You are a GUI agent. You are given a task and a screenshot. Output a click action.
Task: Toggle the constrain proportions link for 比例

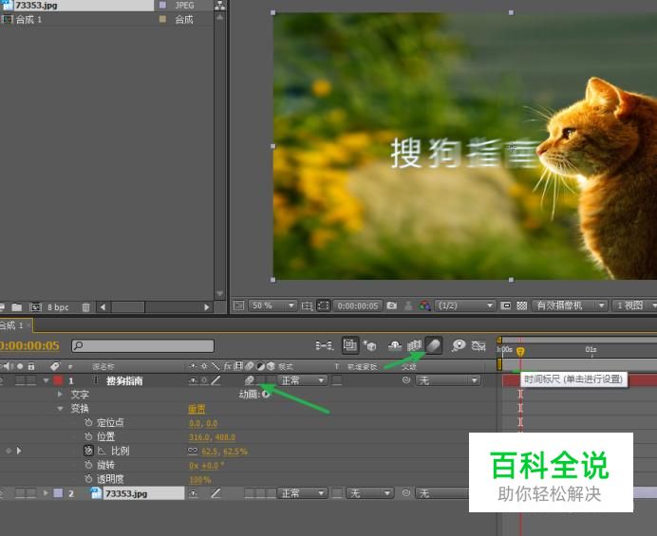193,451
